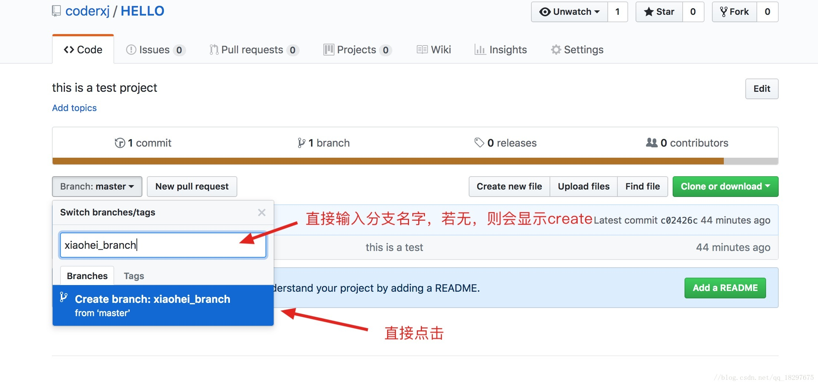Click the Edit description button
Screen dimensions: 818x385
[762, 89]
